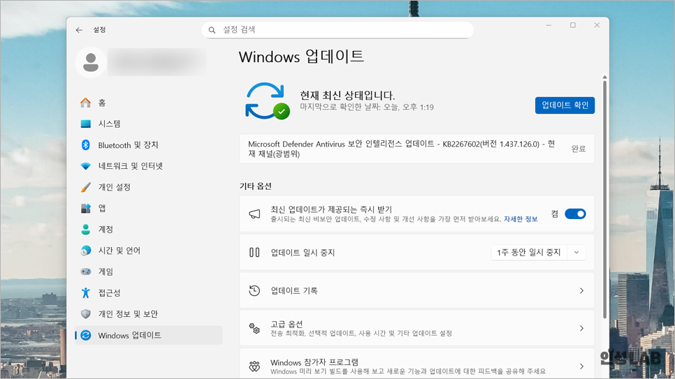Click the 계정 person icon
The height and width of the screenshot is (379, 675).
(86, 230)
